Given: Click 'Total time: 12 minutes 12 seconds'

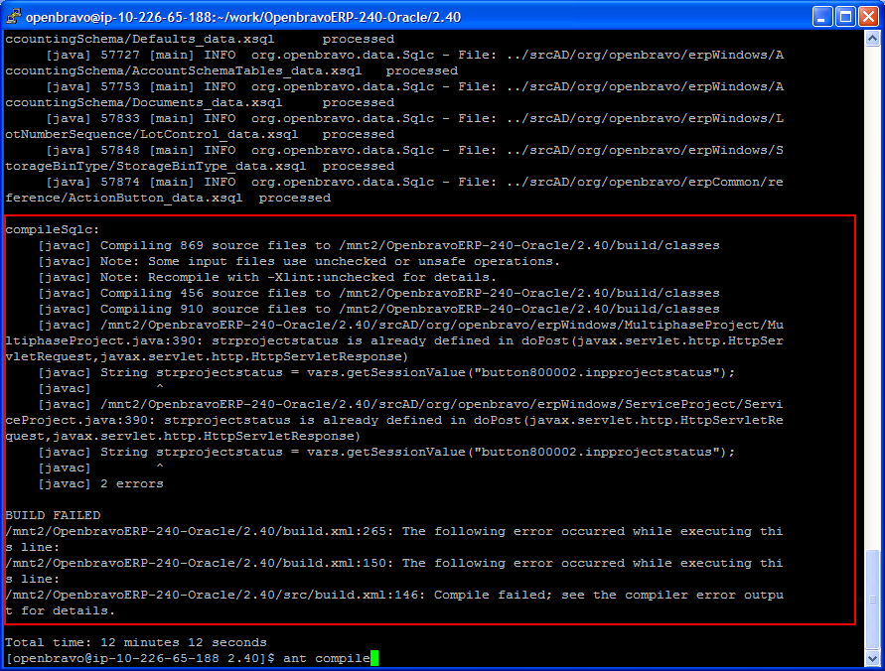Looking at the screenshot, I should point(135,642).
